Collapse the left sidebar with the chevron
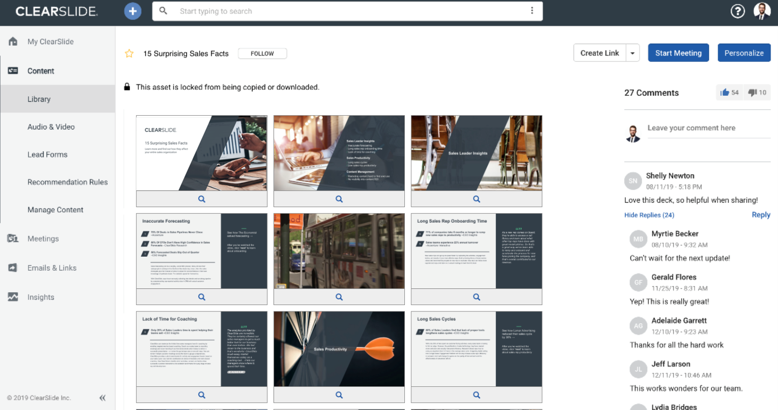The width and height of the screenshot is (778, 410). 102,398
